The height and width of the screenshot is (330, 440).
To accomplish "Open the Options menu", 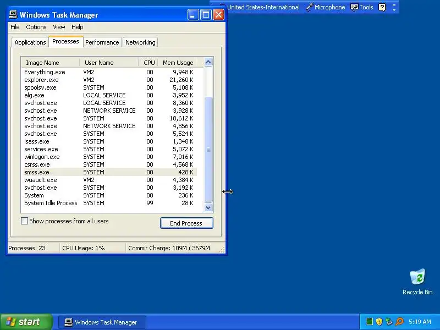I will click(x=36, y=27).
